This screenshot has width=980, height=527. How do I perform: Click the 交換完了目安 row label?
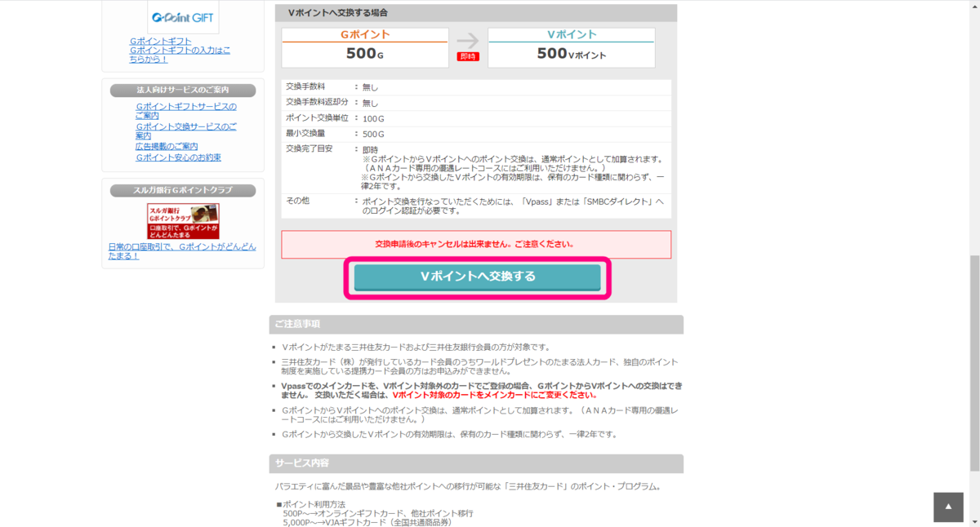[310, 148]
